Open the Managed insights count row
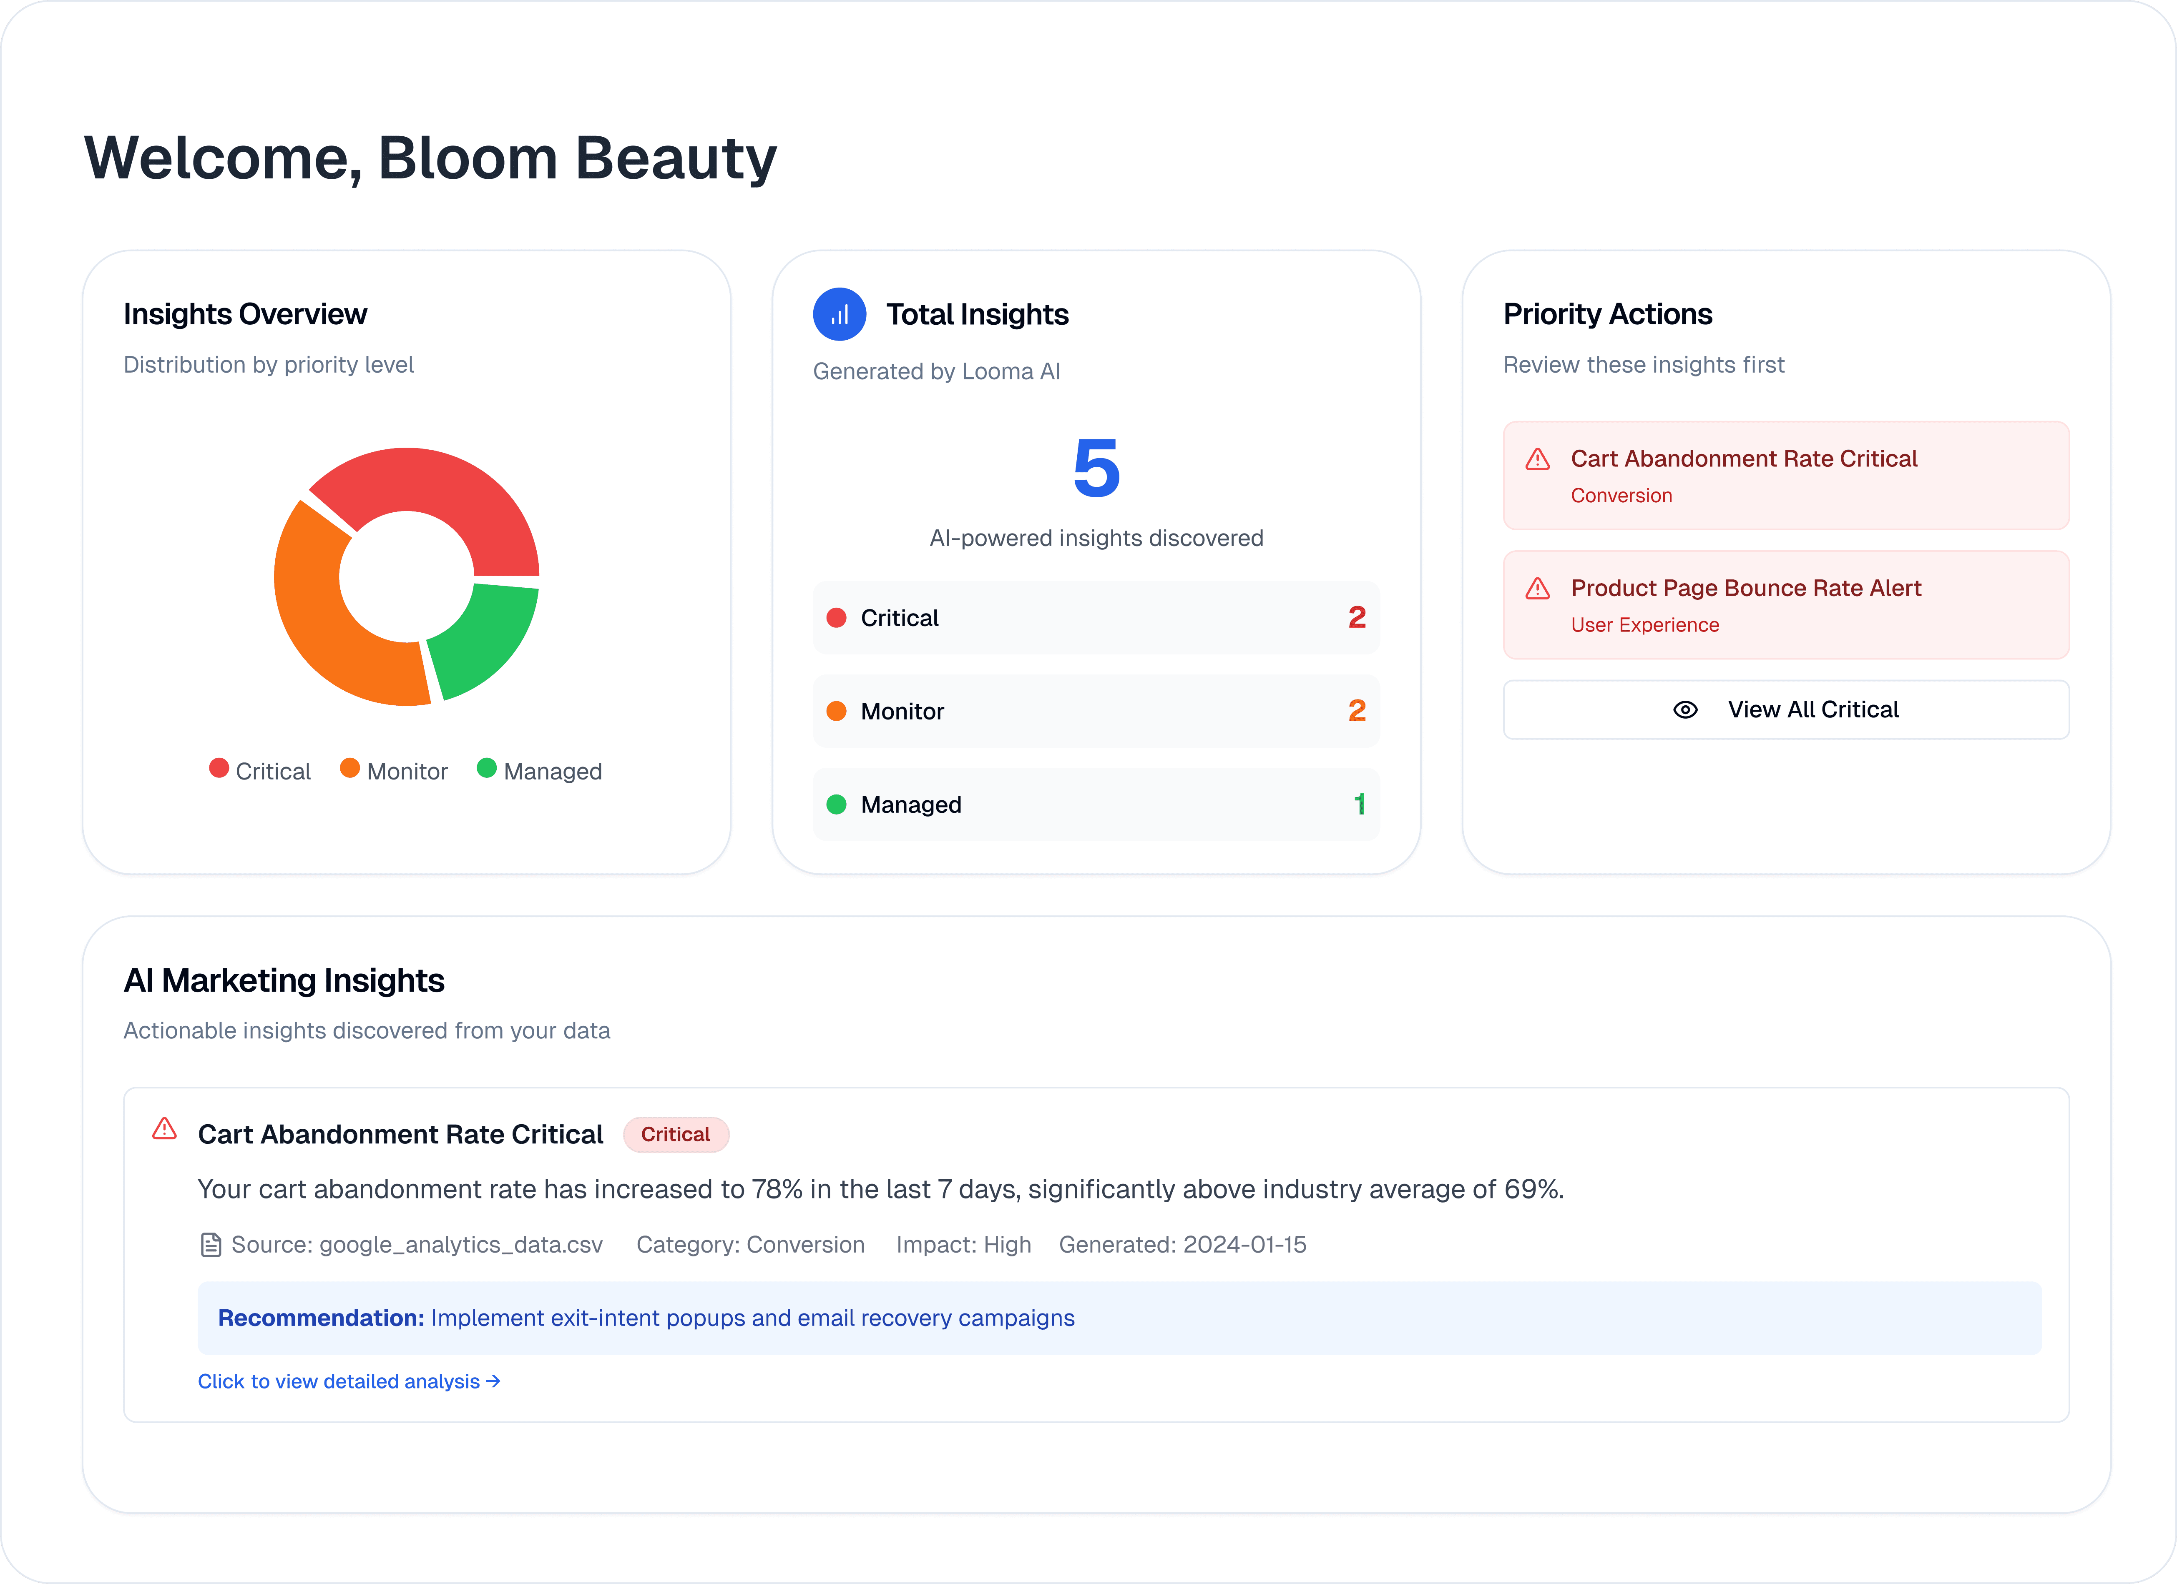Viewport: 2177px width, 1584px height. tap(1096, 805)
